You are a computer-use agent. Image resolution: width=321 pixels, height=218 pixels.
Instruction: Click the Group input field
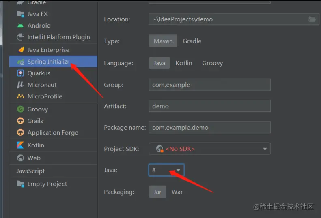pyautogui.click(x=210, y=85)
